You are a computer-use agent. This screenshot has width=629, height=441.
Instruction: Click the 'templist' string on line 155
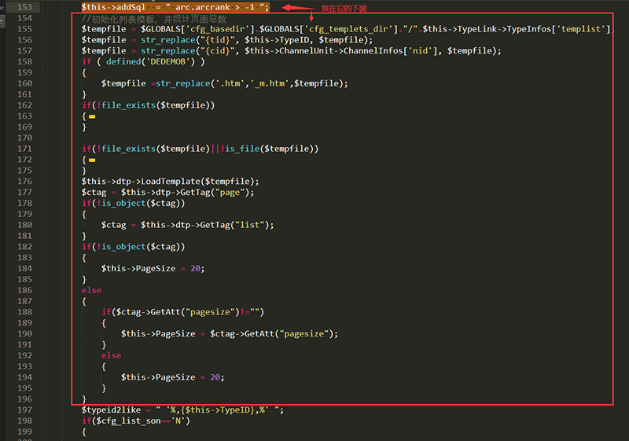coord(580,29)
